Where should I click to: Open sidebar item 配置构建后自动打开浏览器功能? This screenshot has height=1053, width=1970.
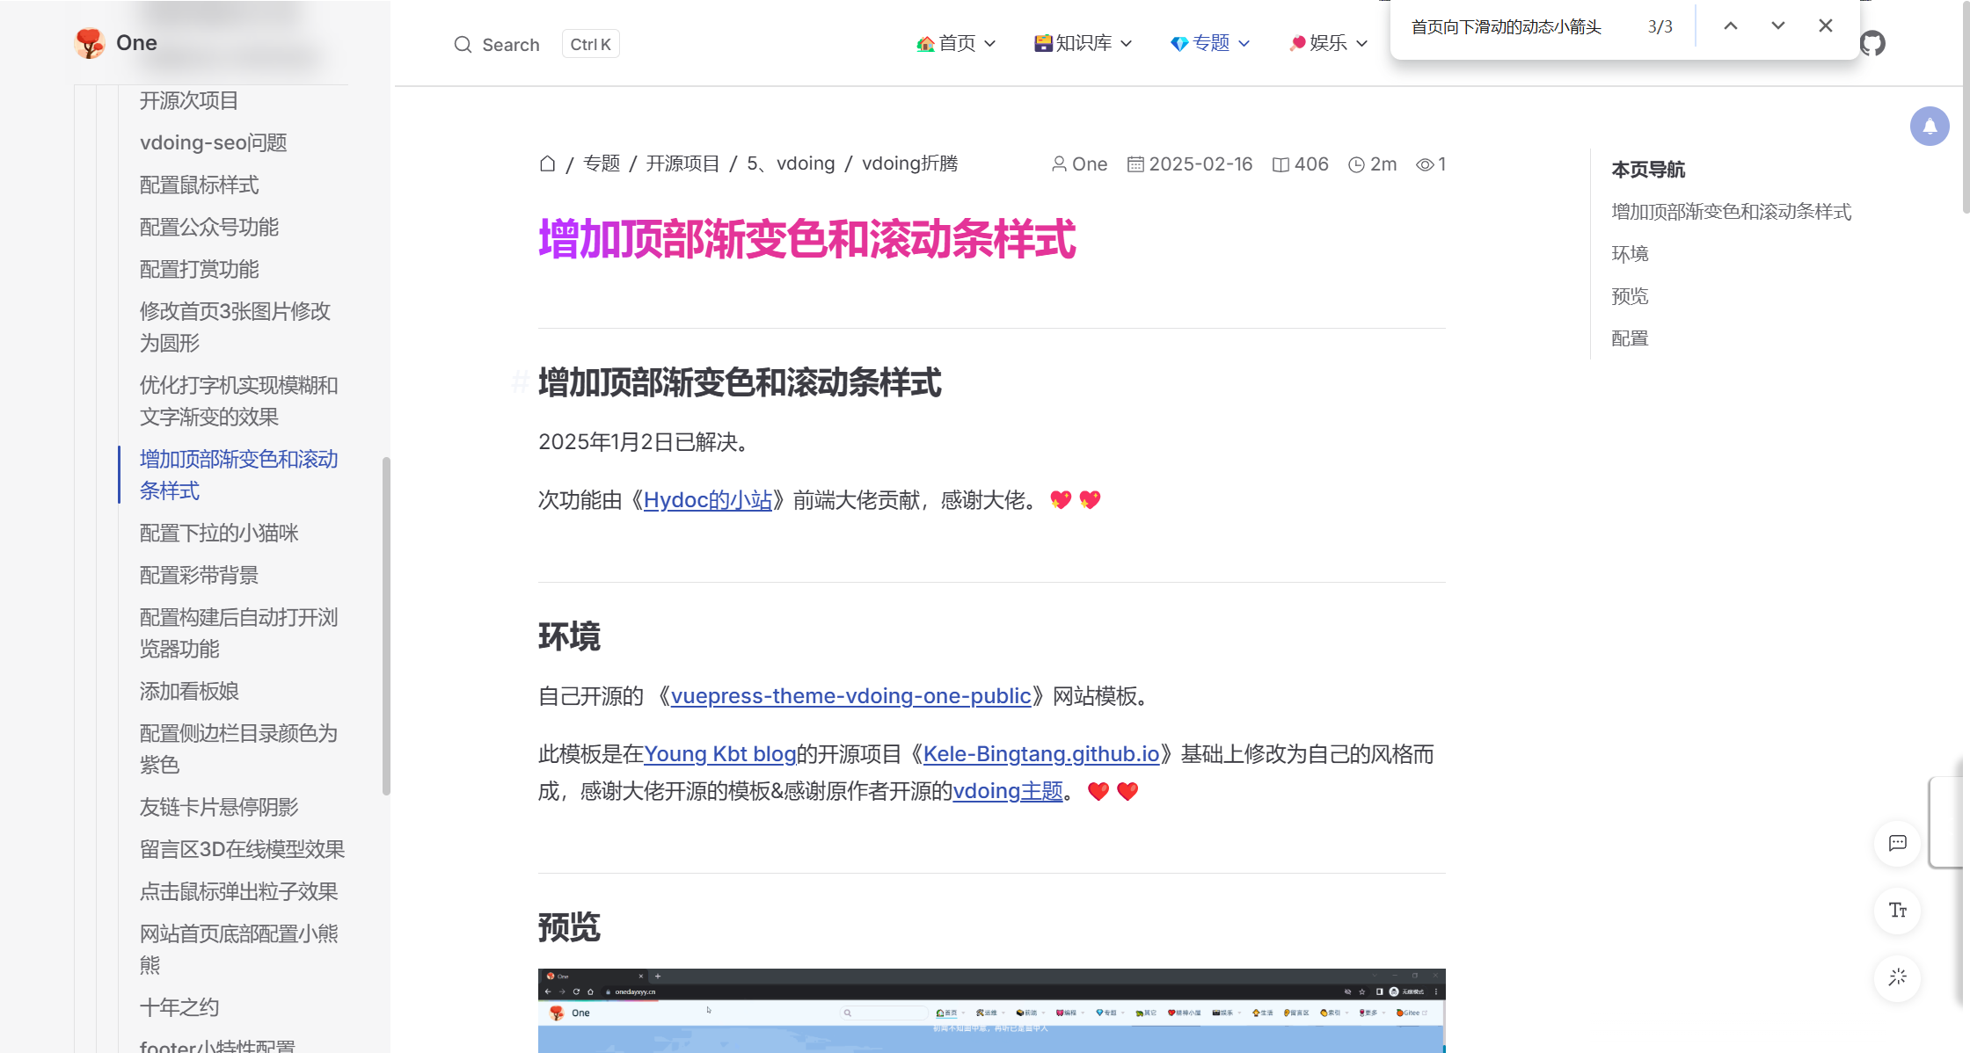tap(238, 633)
